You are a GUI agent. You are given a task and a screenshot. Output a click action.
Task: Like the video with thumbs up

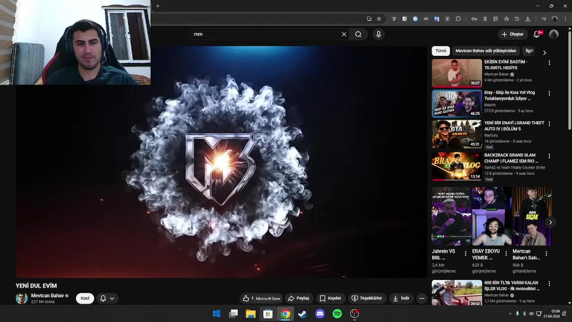coord(248,298)
